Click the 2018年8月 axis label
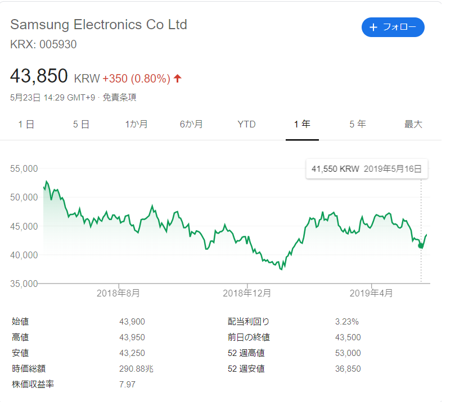 coord(118,293)
